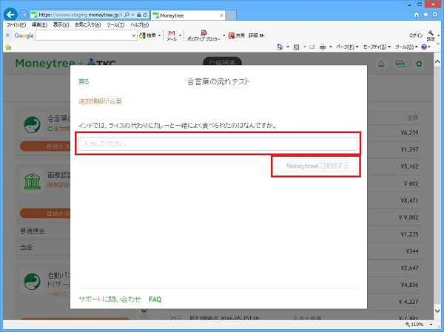Viewport: 444px width, 332px height.
Task: Click 戻る link in the dialog
Action: (x=84, y=82)
